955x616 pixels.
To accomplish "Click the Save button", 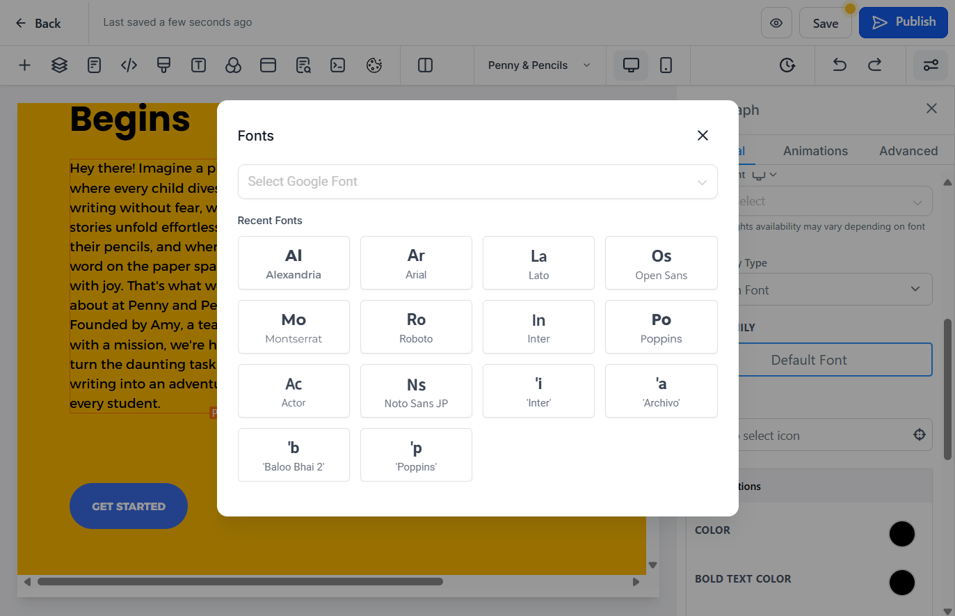I will pos(826,23).
